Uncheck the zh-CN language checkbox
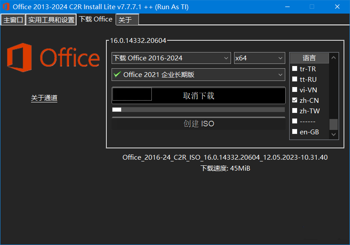 (x=295, y=101)
